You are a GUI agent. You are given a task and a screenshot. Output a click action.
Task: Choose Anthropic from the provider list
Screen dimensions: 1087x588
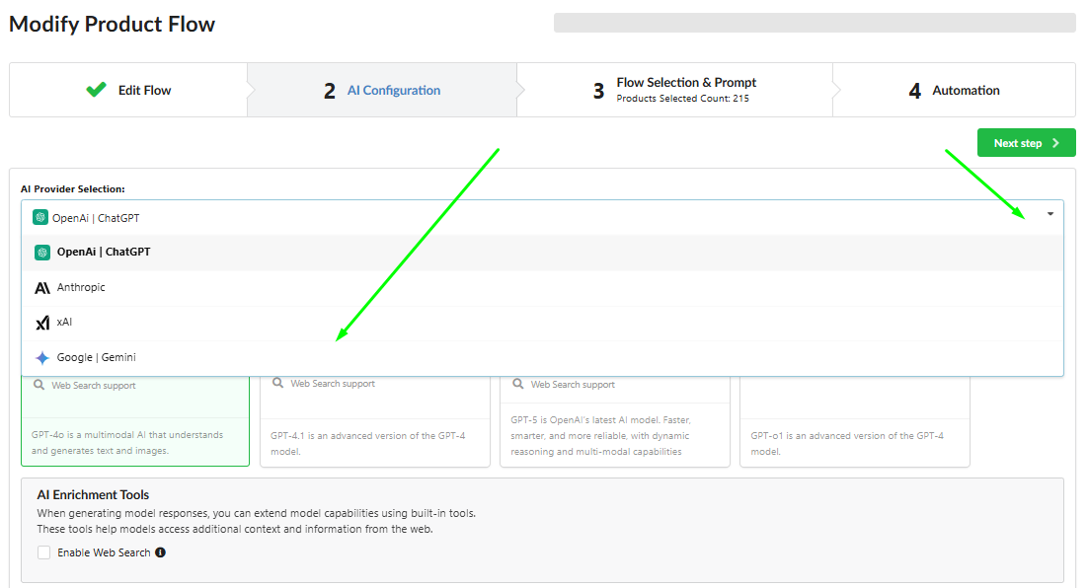click(x=542, y=287)
